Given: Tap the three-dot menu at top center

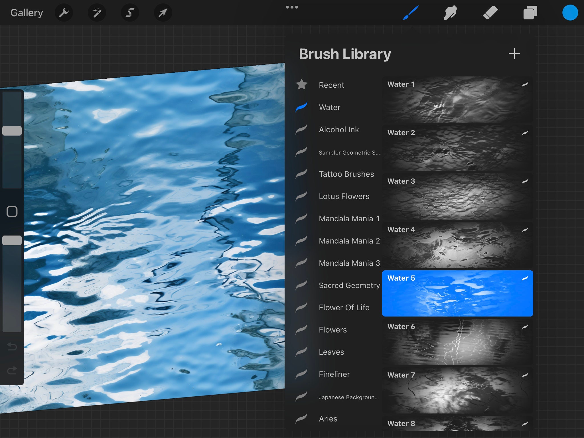Looking at the screenshot, I should (x=292, y=7).
